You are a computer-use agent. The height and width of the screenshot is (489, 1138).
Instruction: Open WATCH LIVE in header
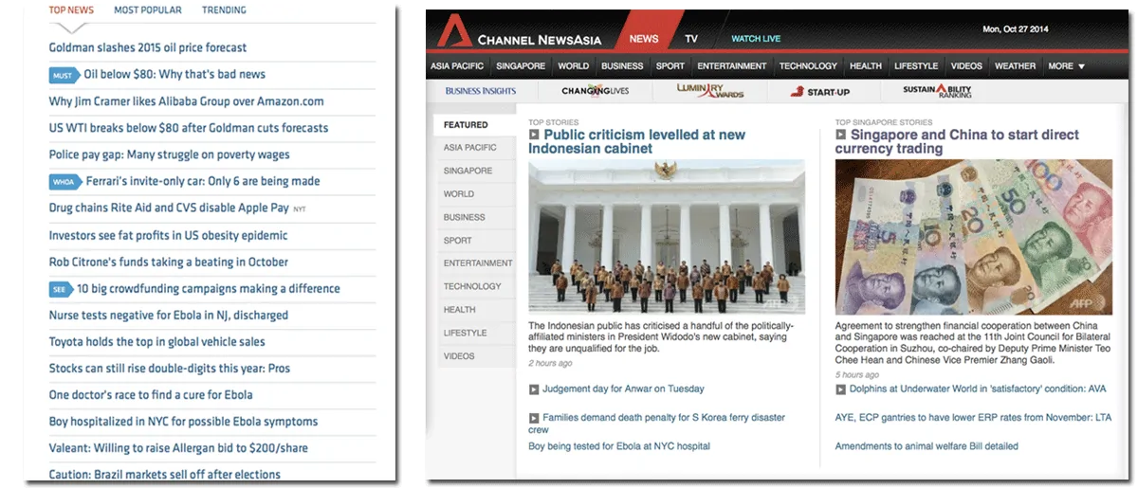click(x=756, y=39)
